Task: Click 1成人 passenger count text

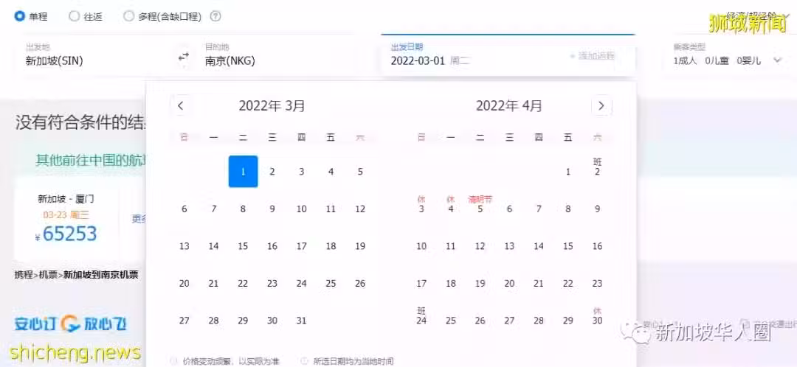Action: point(686,61)
